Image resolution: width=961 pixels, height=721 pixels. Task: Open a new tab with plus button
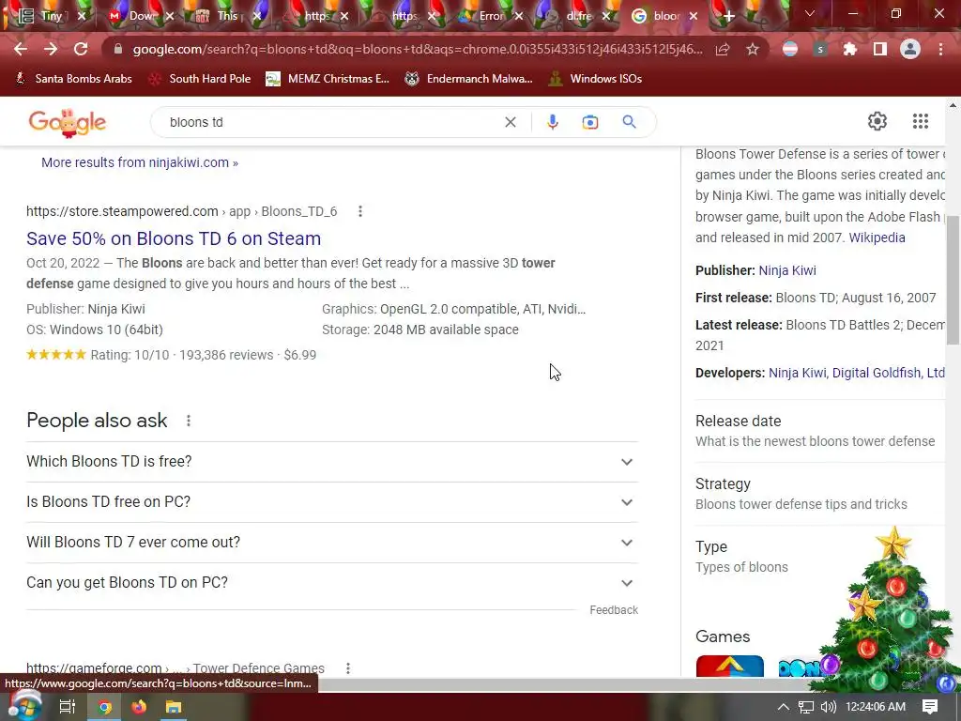pyautogui.click(x=728, y=16)
